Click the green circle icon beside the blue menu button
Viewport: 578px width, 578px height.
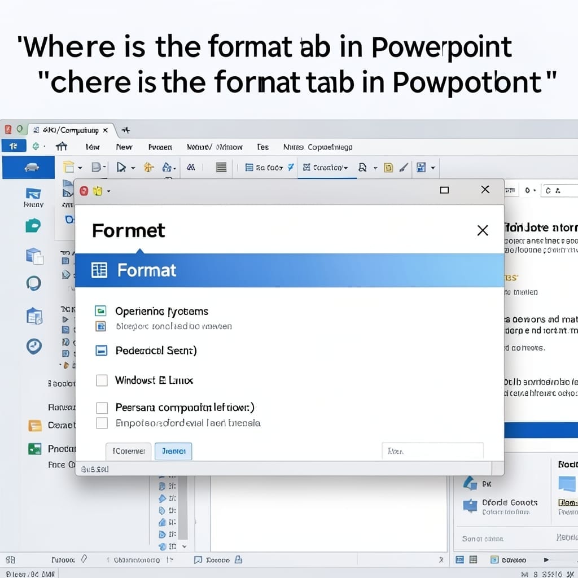point(36,146)
